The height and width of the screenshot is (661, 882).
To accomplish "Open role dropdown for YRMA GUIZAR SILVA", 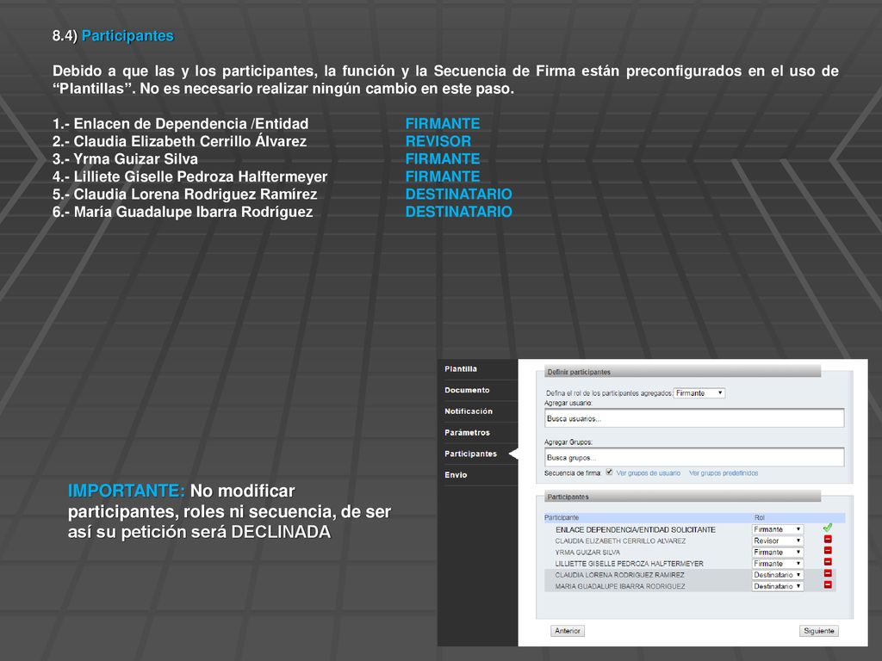I will (x=778, y=552).
